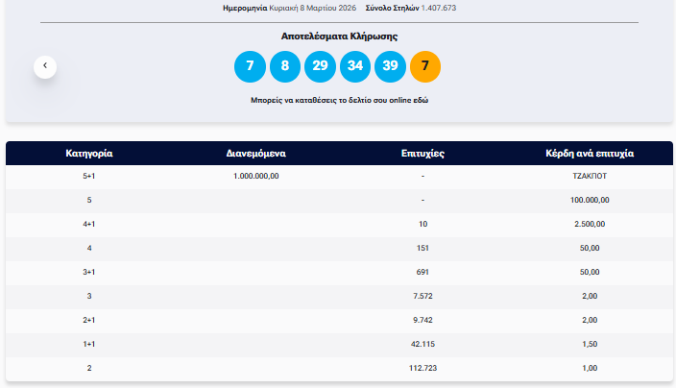Select the Διανεμόμενα column header
Viewport: 676px width, 388px height.
(x=255, y=154)
